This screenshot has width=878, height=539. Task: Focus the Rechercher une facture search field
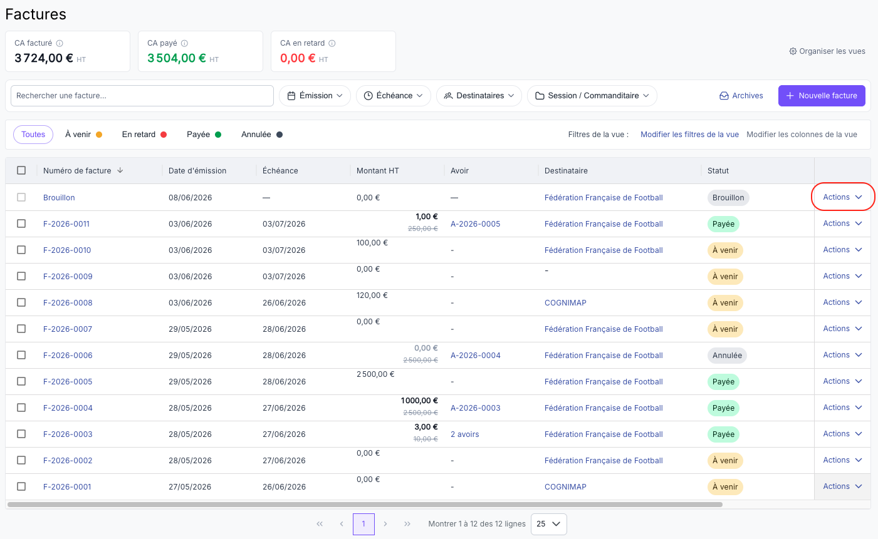pyautogui.click(x=142, y=96)
